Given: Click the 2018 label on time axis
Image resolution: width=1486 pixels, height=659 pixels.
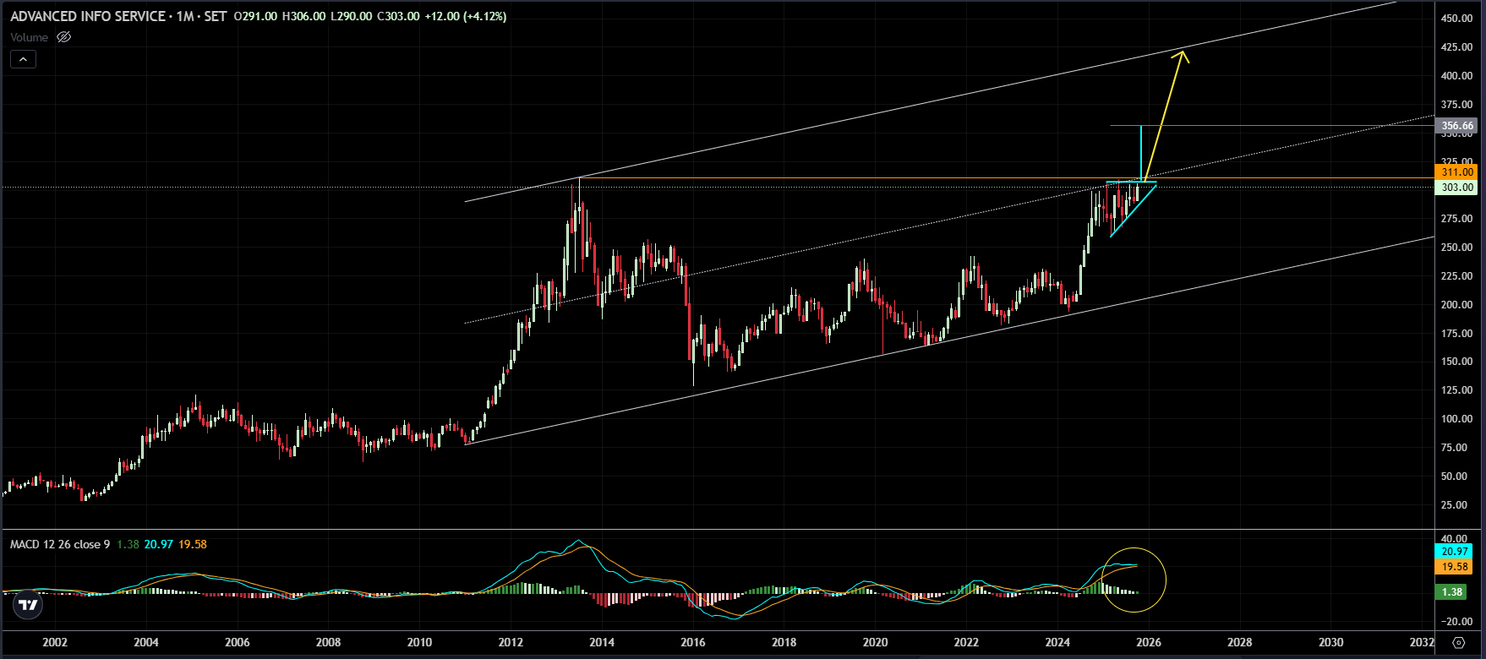Looking at the screenshot, I should click(784, 642).
